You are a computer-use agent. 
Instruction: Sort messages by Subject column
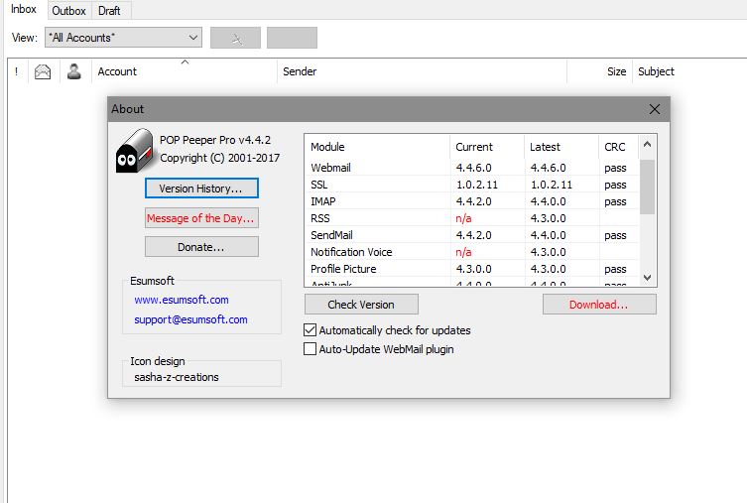[x=689, y=71]
